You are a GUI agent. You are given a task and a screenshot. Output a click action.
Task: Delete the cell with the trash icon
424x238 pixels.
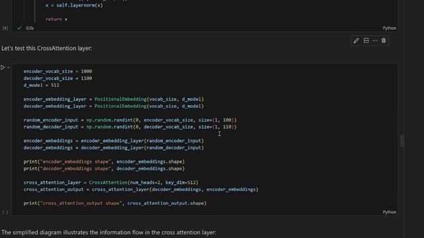384,41
